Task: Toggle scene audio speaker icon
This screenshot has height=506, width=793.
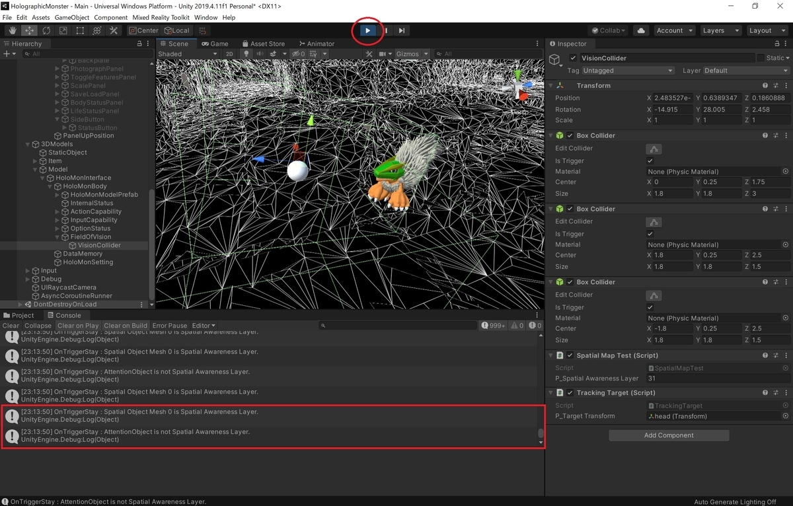Action: coord(259,54)
